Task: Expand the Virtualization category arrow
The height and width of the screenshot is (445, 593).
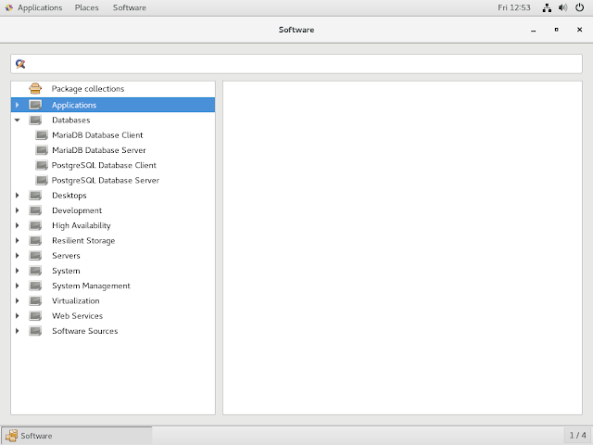Action: point(17,300)
